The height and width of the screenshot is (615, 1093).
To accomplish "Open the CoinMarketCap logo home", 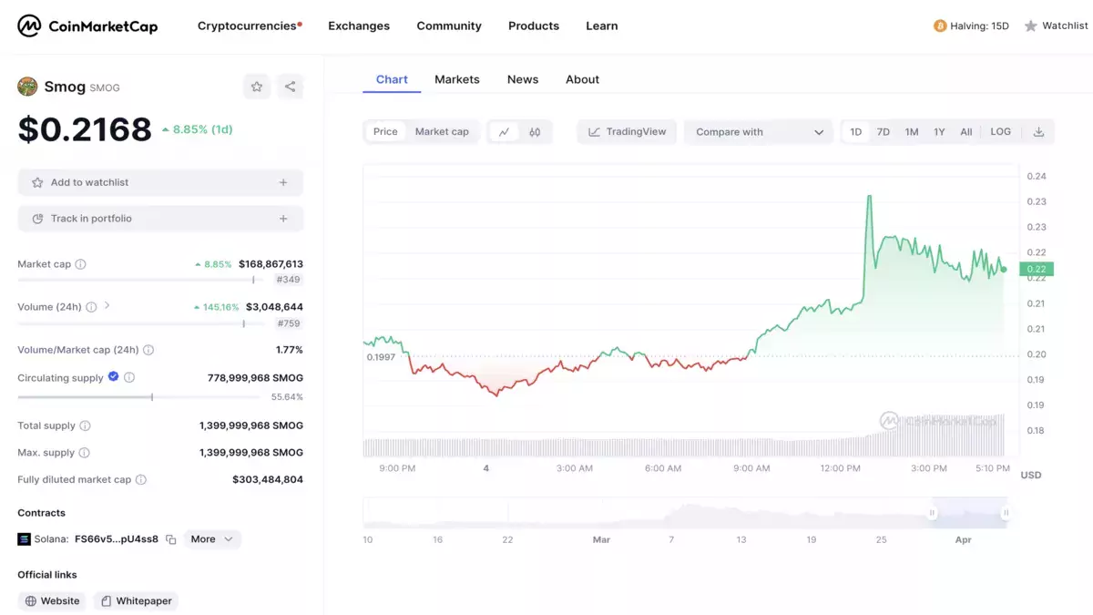I will click(87, 26).
